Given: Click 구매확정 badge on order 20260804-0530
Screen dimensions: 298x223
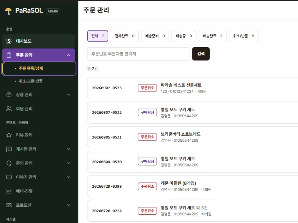Looking at the screenshot, I should tap(147, 162).
